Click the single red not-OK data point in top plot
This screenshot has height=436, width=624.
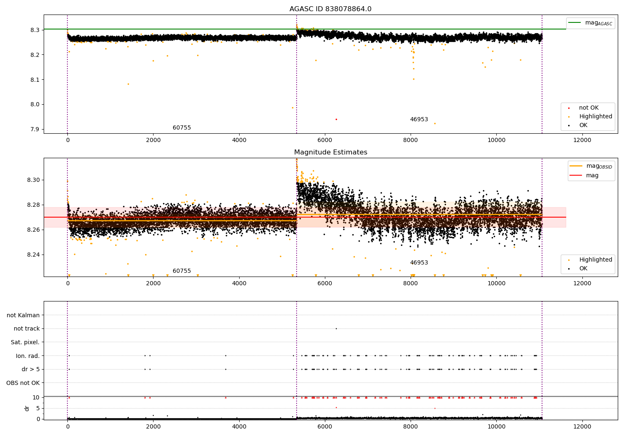(336, 120)
